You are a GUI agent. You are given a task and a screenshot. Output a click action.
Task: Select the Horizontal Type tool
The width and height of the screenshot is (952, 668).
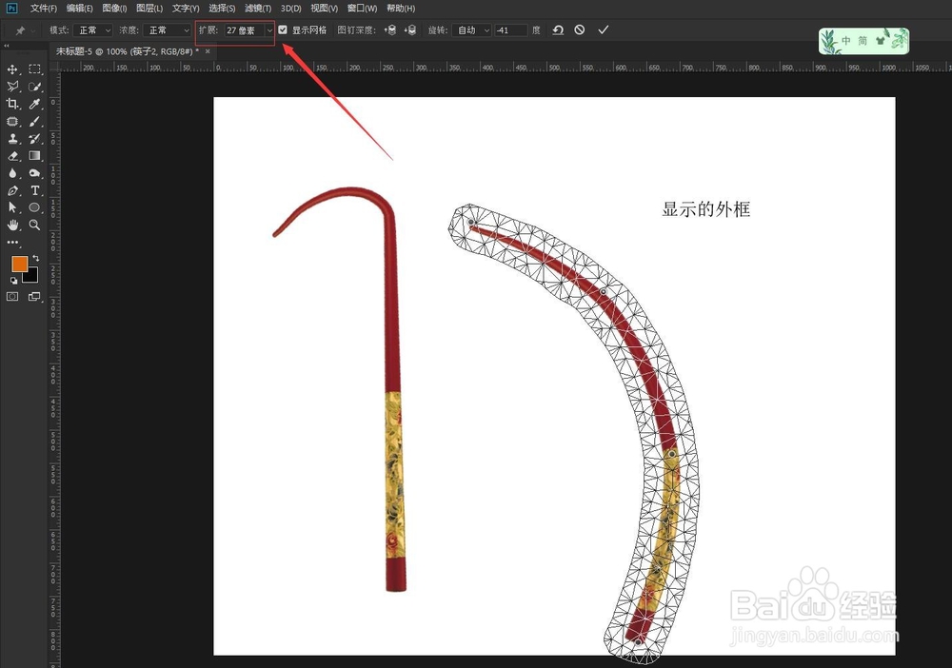pos(34,190)
